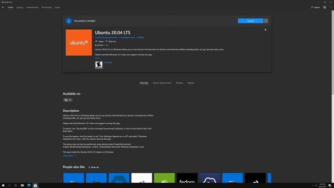Open the green app tile

coord(164,178)
